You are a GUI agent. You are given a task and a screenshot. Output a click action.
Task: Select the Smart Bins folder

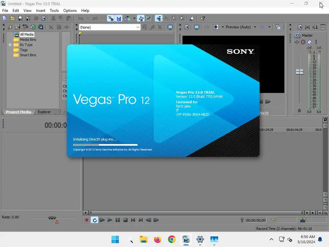tap(28, 55)
